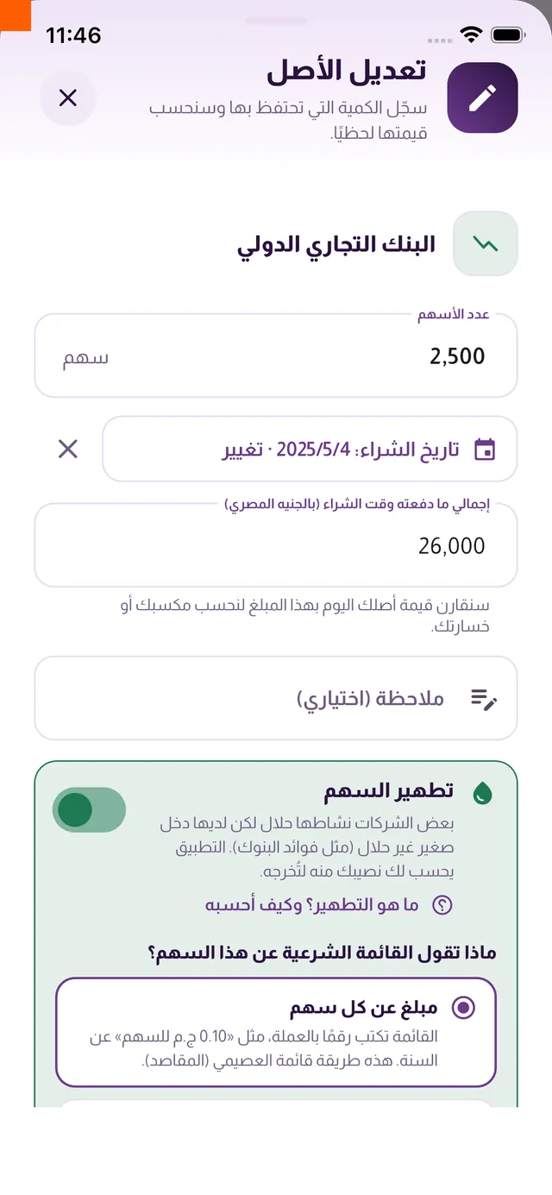Tap the partially visible second option card

pos(276,1103)
